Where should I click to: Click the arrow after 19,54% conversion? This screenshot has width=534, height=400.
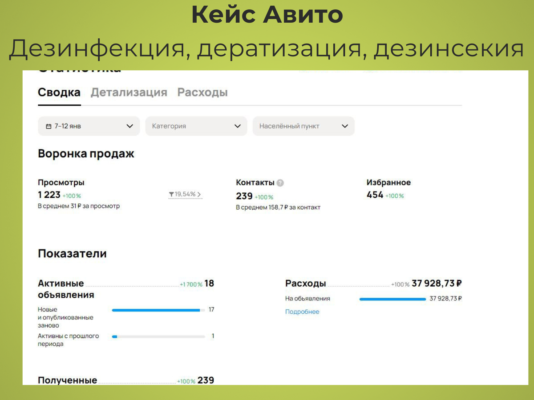[x=199, y=194]
